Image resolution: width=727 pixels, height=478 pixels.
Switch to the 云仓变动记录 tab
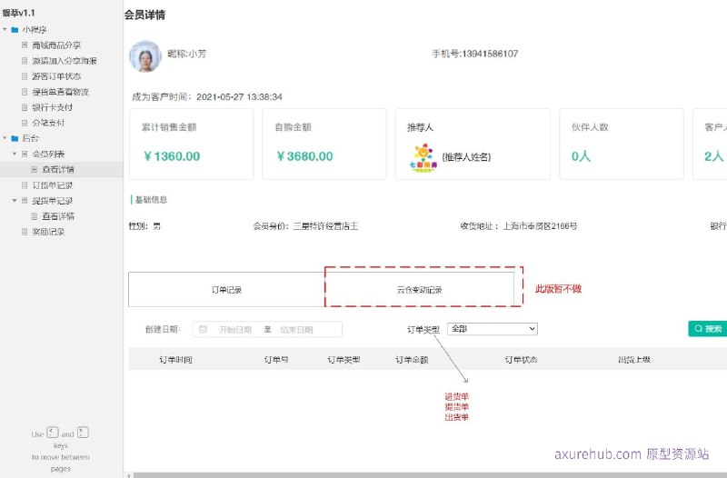click(x=419, y=290)
